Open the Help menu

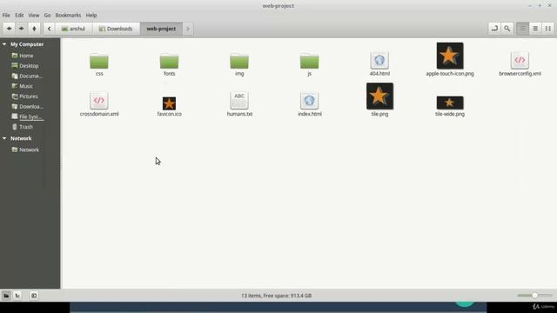tap(91, 16)
